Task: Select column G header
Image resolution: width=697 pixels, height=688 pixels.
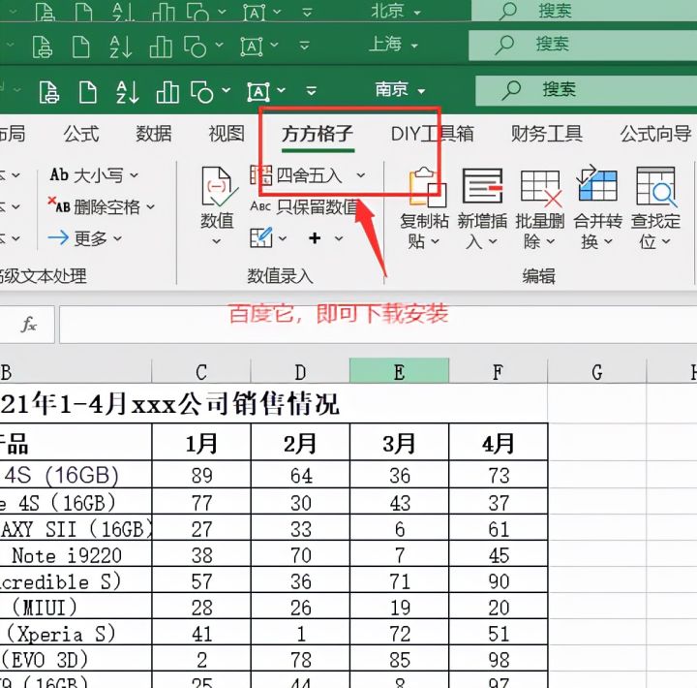Action: 597,371
